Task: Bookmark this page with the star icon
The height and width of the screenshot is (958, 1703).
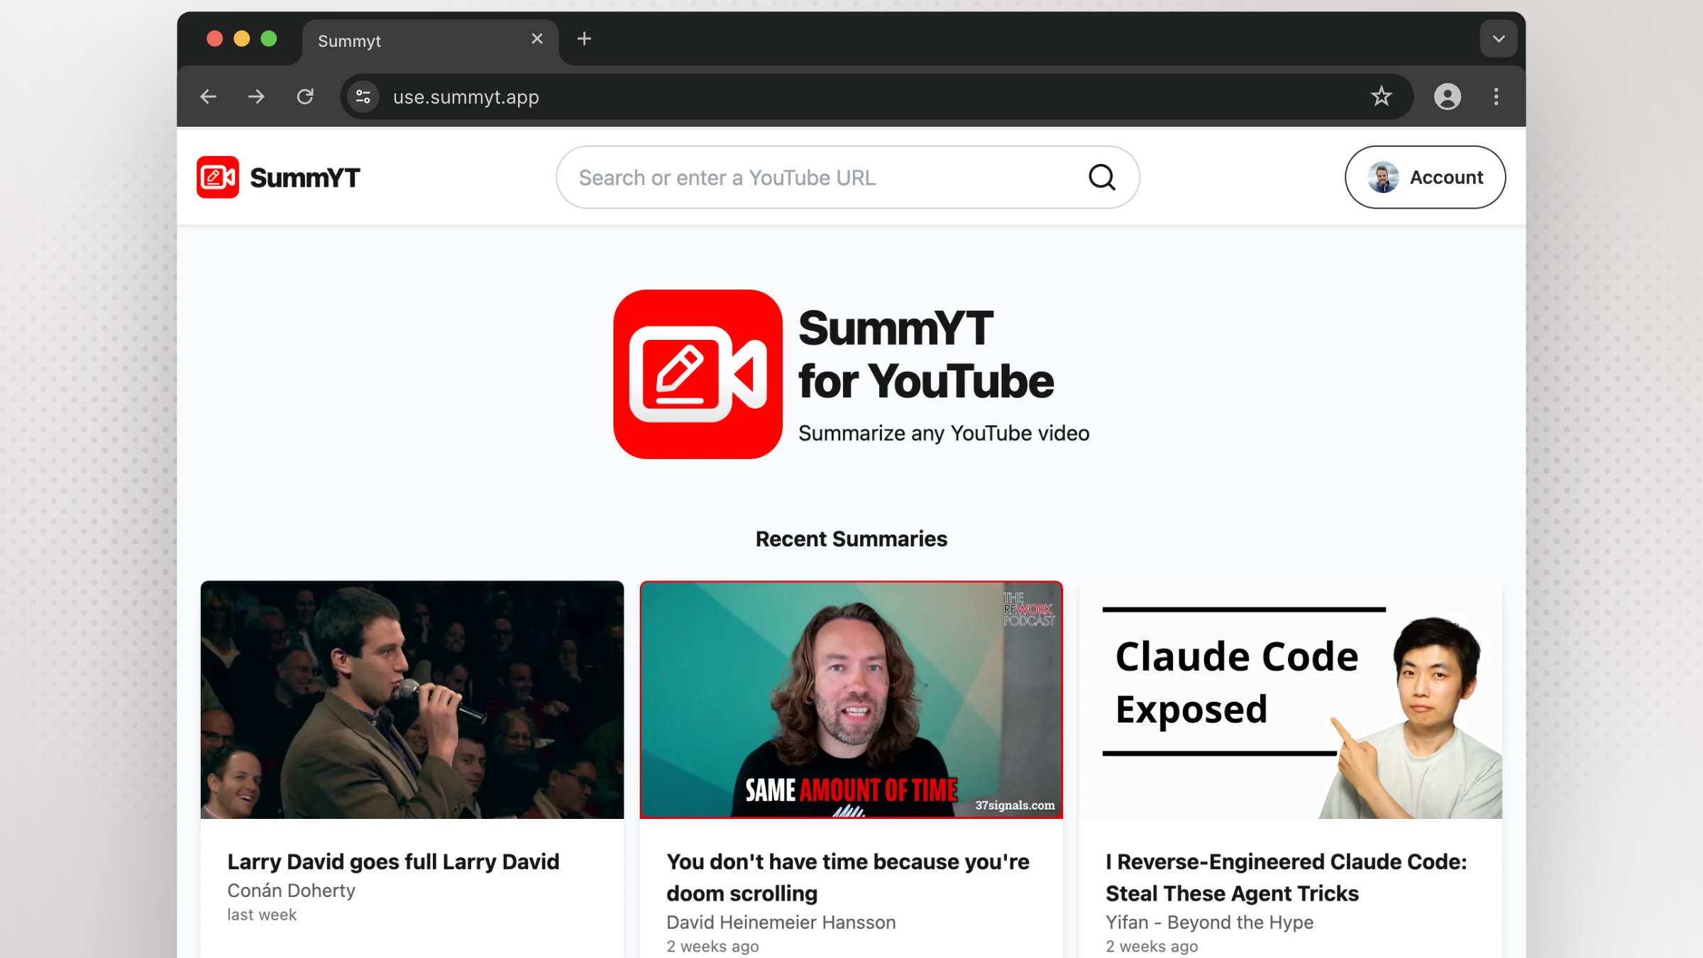Action: [1381, 97]
